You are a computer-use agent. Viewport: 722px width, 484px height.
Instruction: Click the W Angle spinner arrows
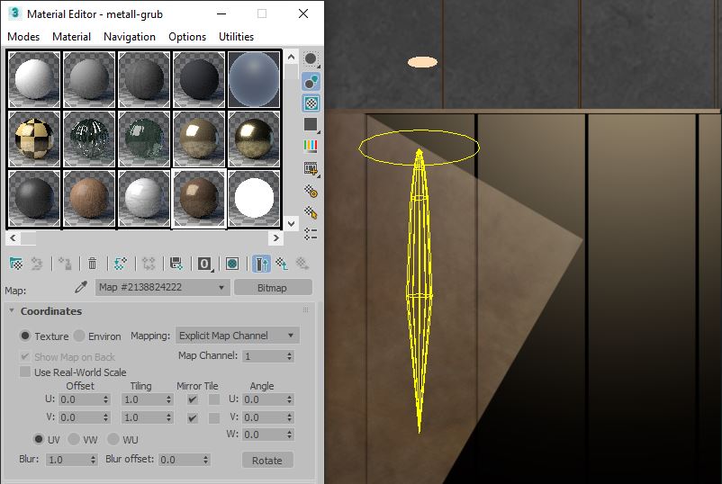pos(289,435)
